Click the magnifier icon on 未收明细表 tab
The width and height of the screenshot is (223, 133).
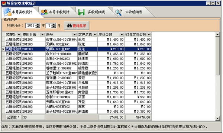pos(119,12)
